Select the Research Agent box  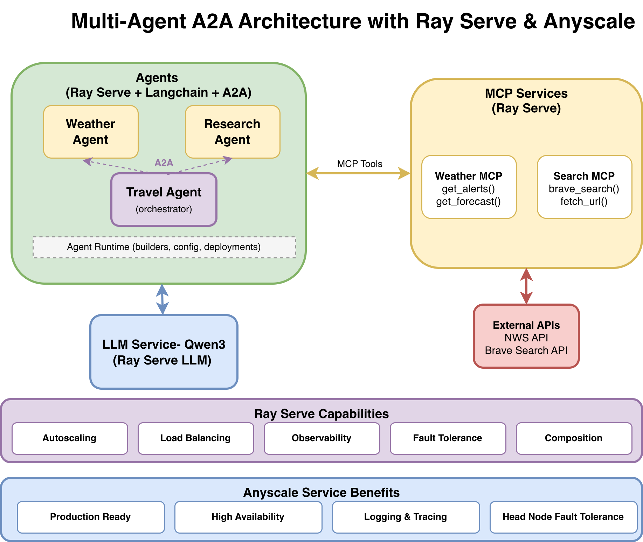tap(232, 132)
